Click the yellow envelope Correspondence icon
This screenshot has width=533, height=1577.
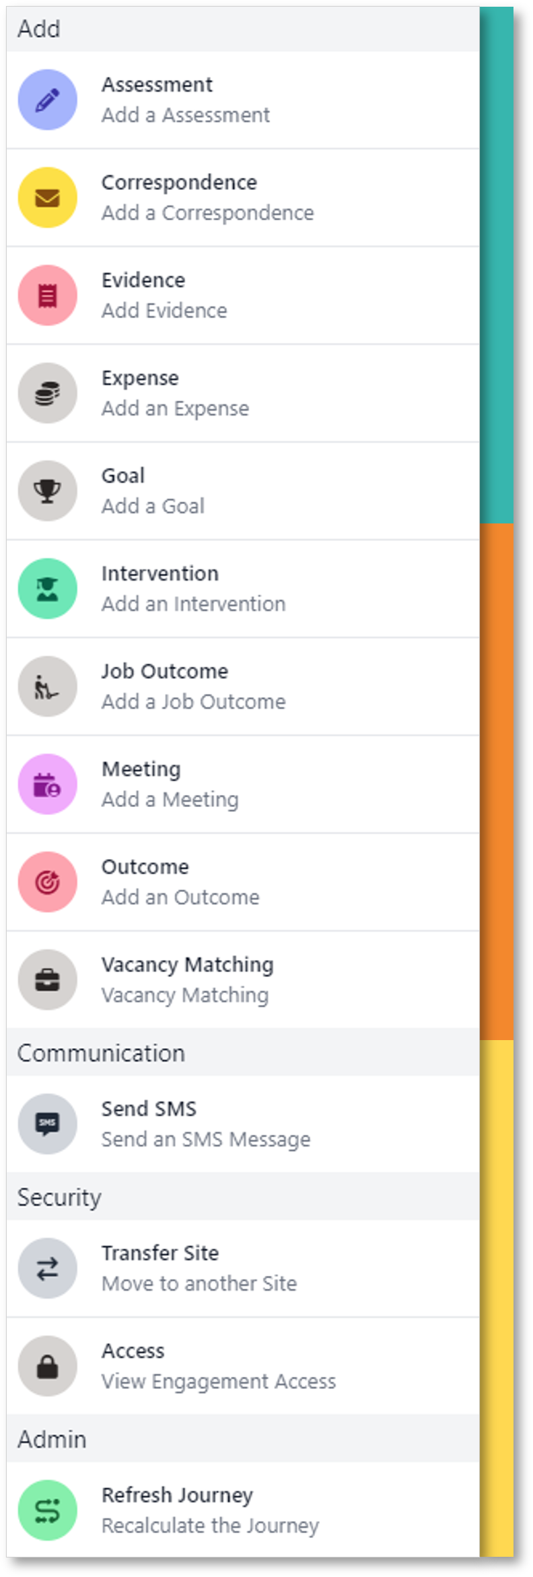tap(47, 197)
